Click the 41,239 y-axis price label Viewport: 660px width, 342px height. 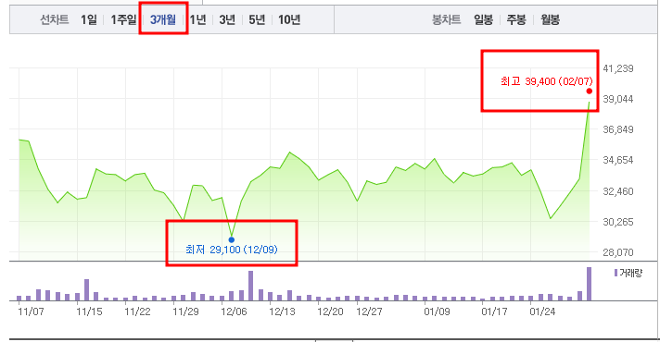618,68
